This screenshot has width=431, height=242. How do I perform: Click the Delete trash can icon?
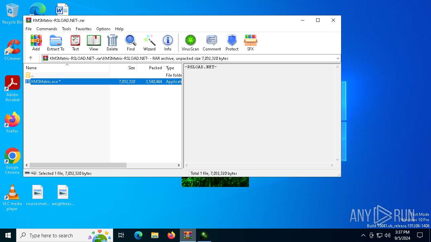point(112,43)
